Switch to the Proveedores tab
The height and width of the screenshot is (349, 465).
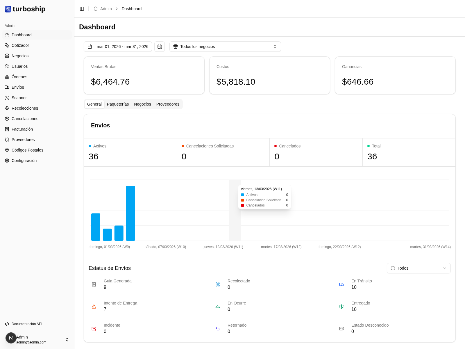168,104
